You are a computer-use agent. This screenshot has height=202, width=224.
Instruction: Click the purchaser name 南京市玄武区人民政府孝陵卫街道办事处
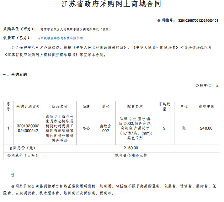[x=75, y=29]
